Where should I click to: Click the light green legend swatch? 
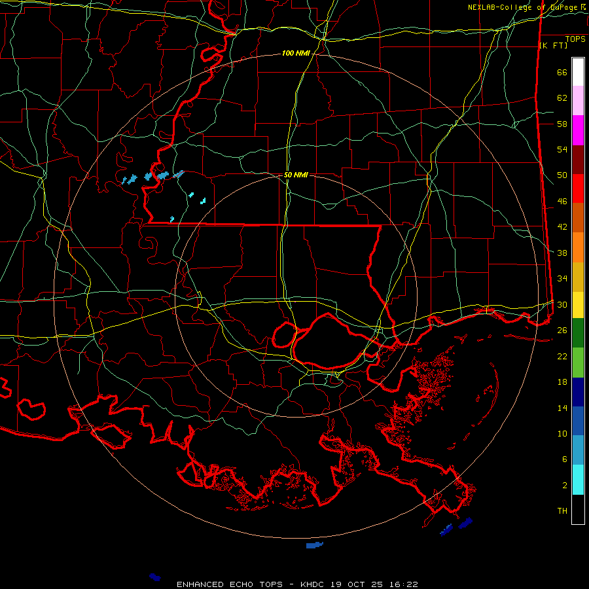(x=578, y=363)
